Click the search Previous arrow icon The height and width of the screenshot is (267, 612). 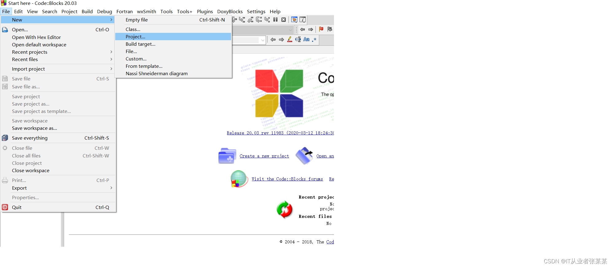[x=273, y=40]
